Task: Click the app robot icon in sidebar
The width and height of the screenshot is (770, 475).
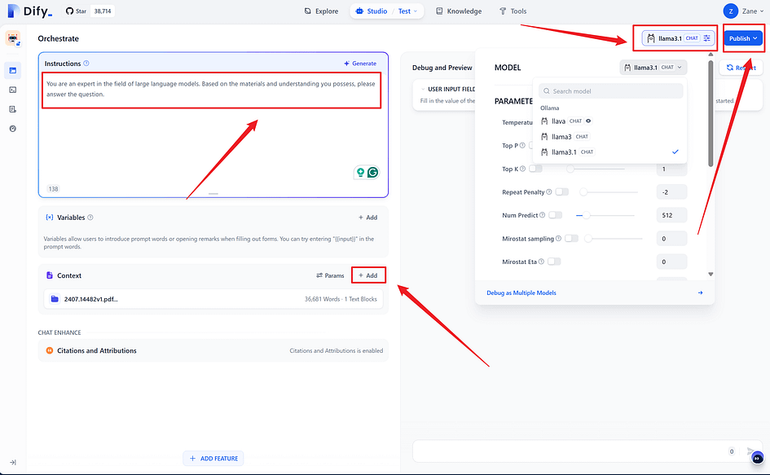Action: pos(13,38)
